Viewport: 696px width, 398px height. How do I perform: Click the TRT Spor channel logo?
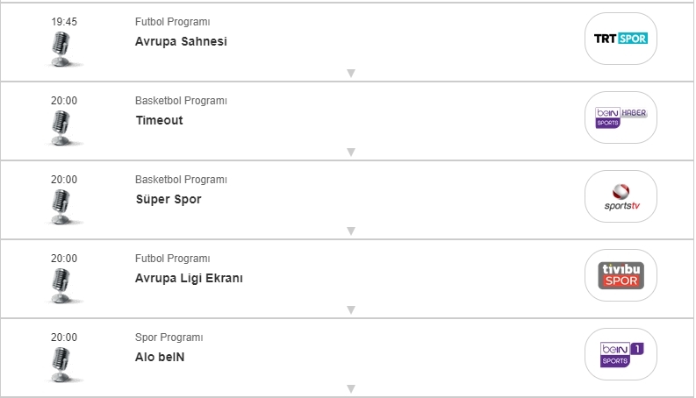pos(621,39)
